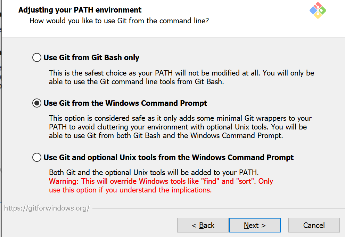The width and height of the screenshot is (345, 237).
Task: Click the bold "Use Git from Git Bash only" label text
Action: 91,57
